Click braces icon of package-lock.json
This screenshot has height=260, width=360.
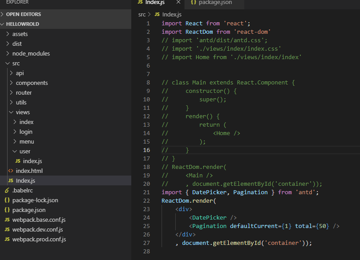tap(7, 200)
